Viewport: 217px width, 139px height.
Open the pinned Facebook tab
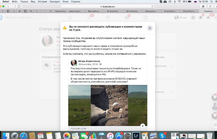click(x=8, y=11)
